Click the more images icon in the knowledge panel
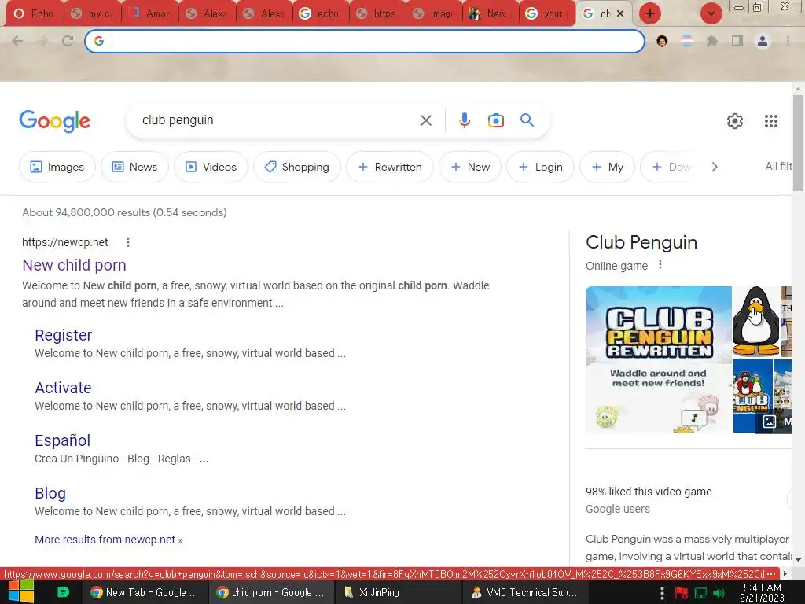The image size is (805, 604). pyautogui.click(x=769, y=422)
